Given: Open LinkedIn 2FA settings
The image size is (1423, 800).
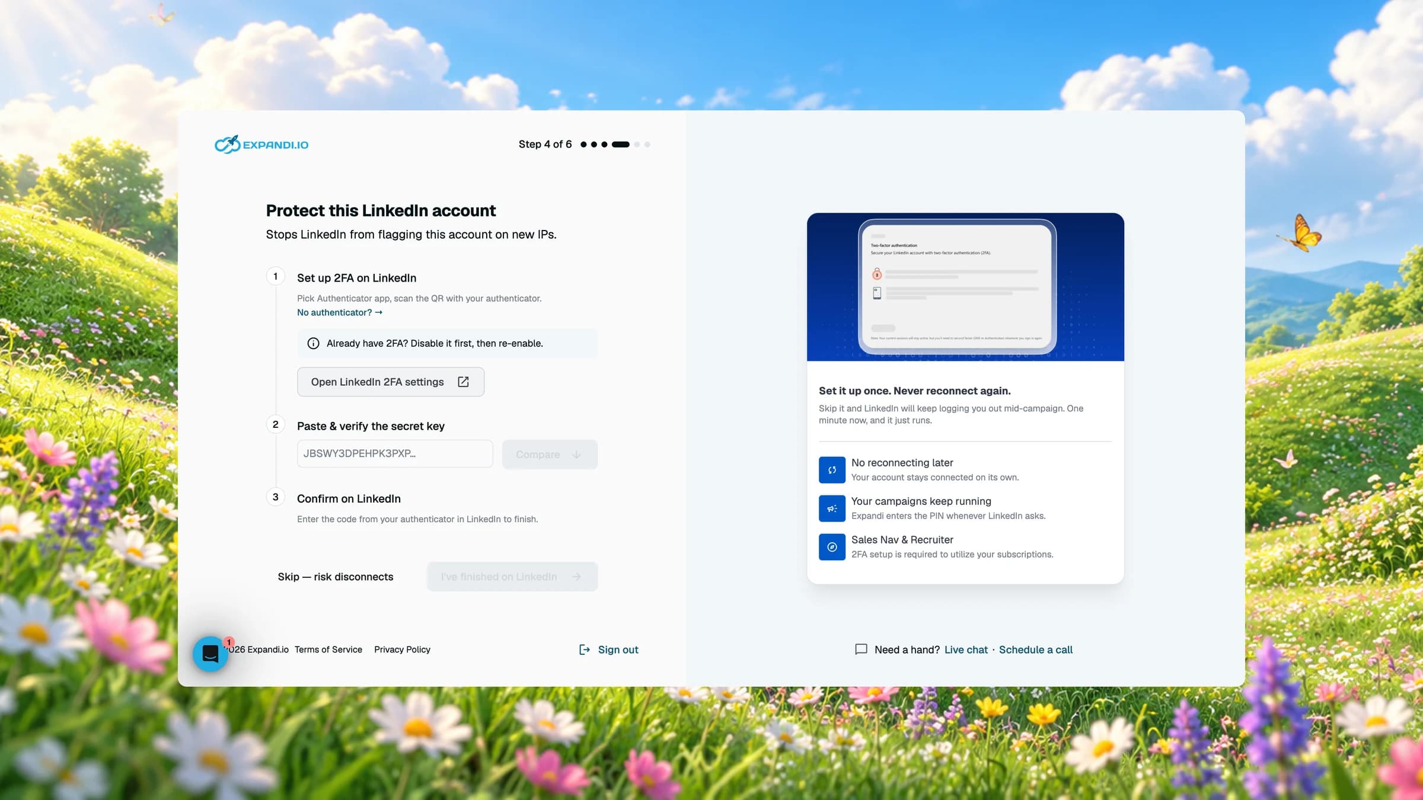Looking at the screenshot, I should click(x=390, y=382).
